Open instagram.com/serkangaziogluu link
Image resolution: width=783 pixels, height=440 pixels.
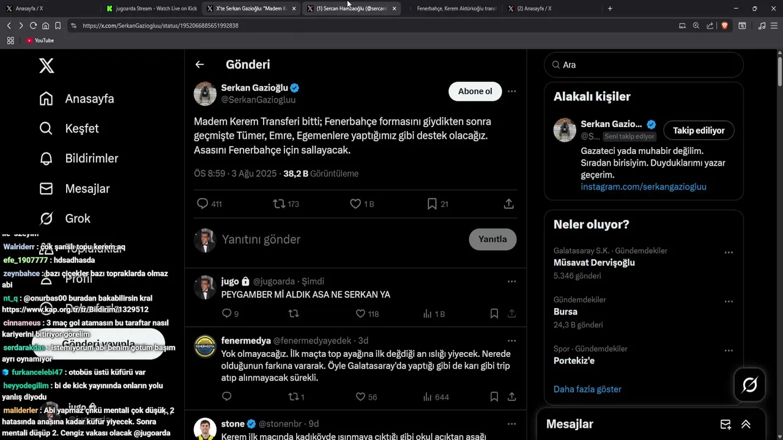tap(644, 186)
